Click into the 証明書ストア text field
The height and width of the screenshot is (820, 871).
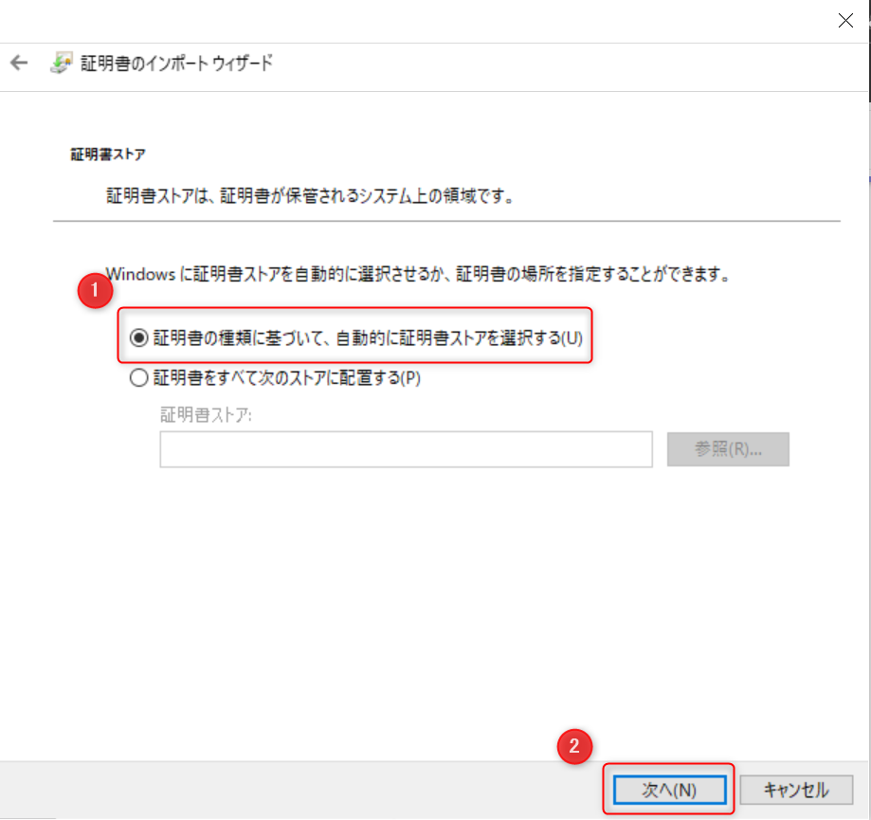coord(406,449)
